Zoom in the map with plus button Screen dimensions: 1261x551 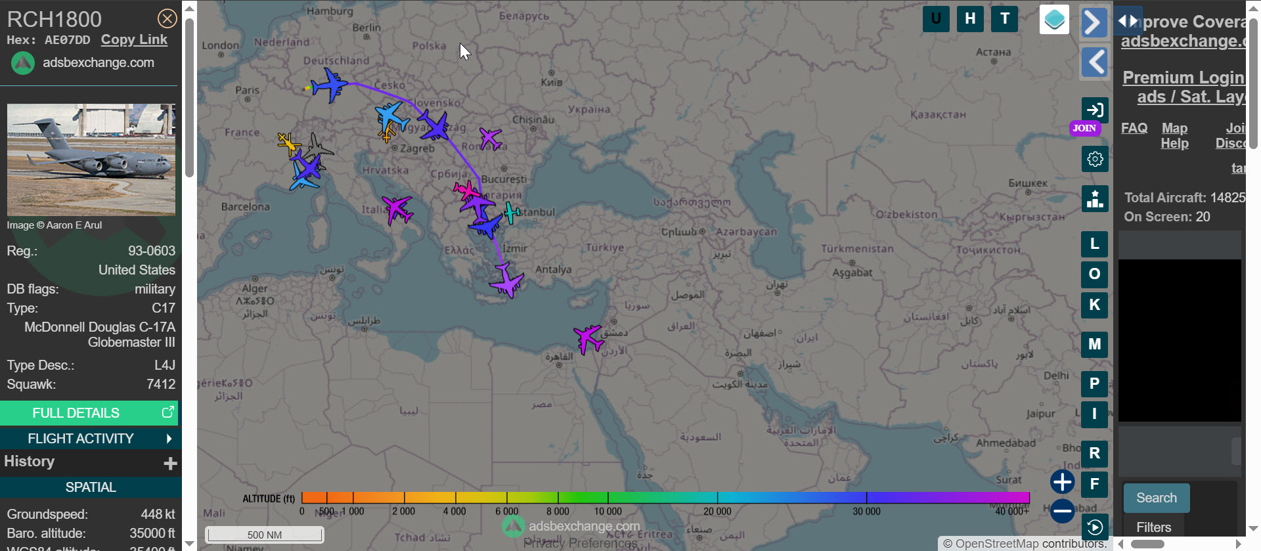(1062, 482)
